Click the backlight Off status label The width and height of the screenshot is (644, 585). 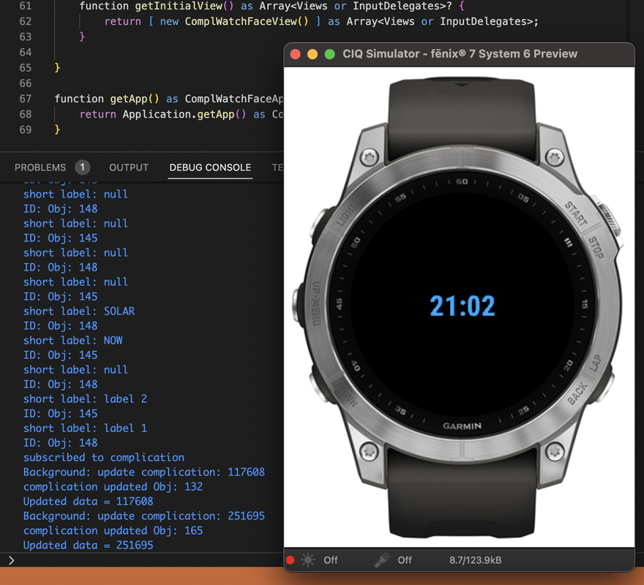(331, 560)
